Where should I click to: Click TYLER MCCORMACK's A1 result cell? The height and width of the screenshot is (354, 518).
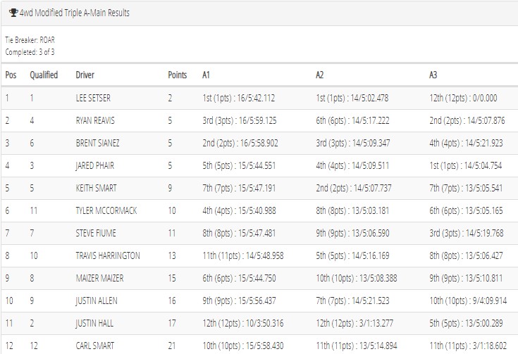pyautogui.click(x=239, y=210)
